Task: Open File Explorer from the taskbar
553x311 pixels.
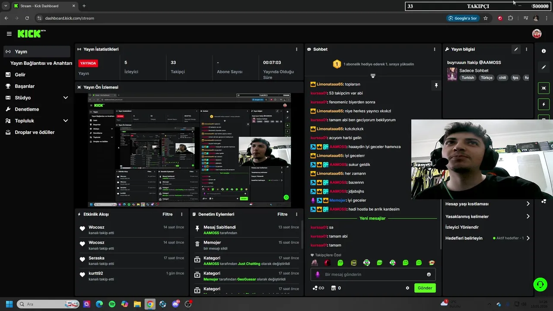Action: pyautogui.click(x=137, y=304)
